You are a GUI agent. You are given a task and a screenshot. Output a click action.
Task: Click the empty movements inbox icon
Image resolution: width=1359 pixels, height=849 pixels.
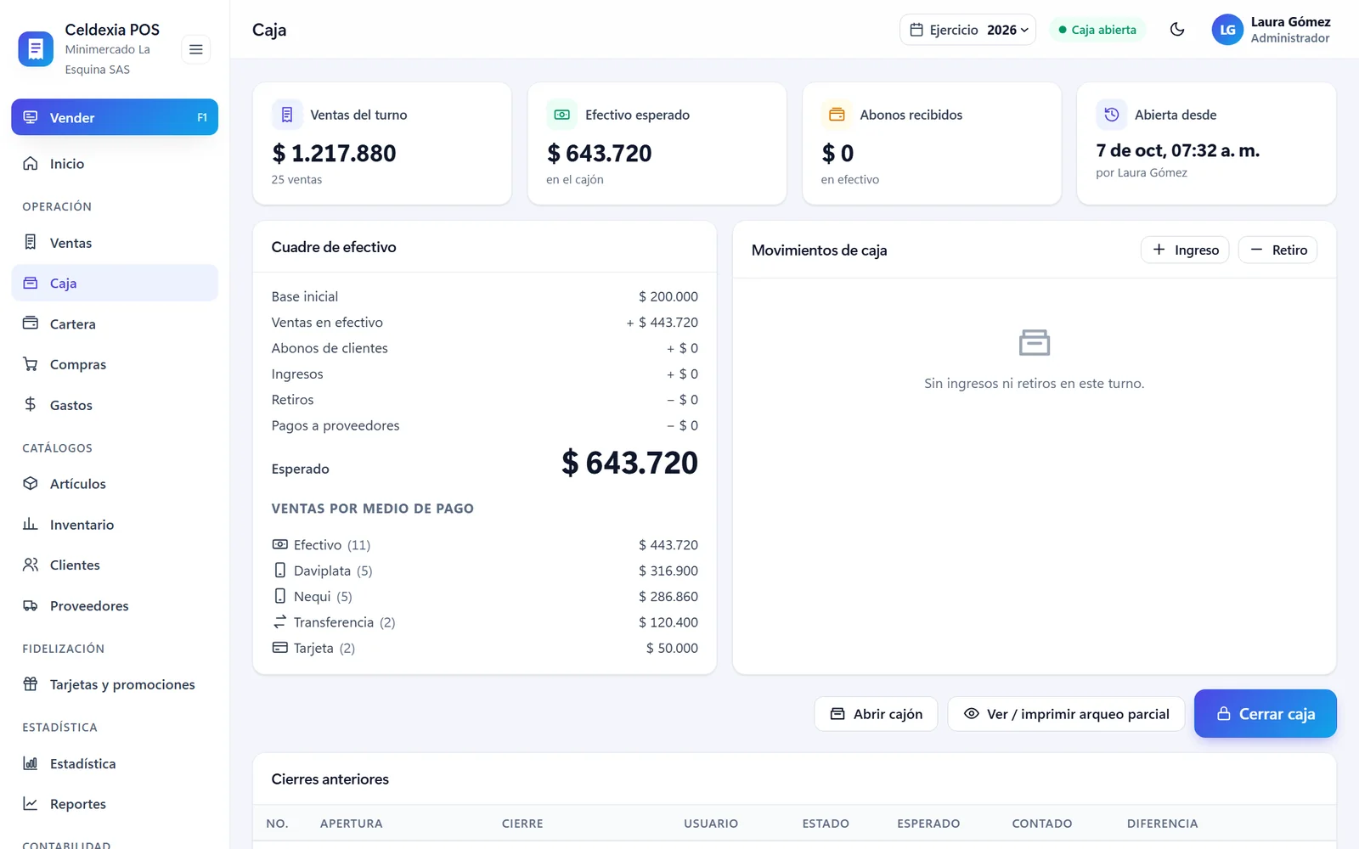[x=1034, y=343]
